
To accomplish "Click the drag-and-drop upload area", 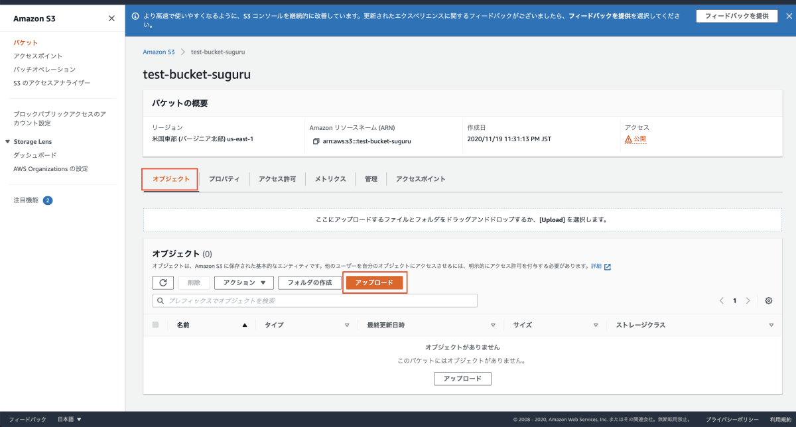I will [463, 219].
